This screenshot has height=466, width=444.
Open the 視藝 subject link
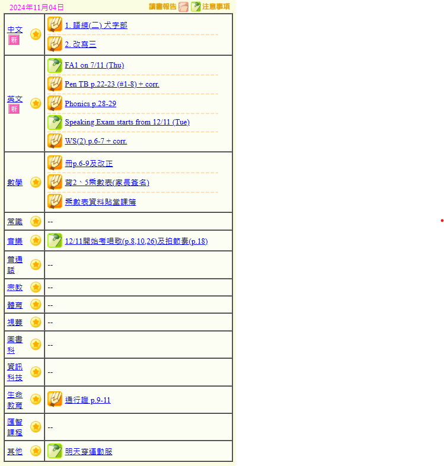(15, 323)
